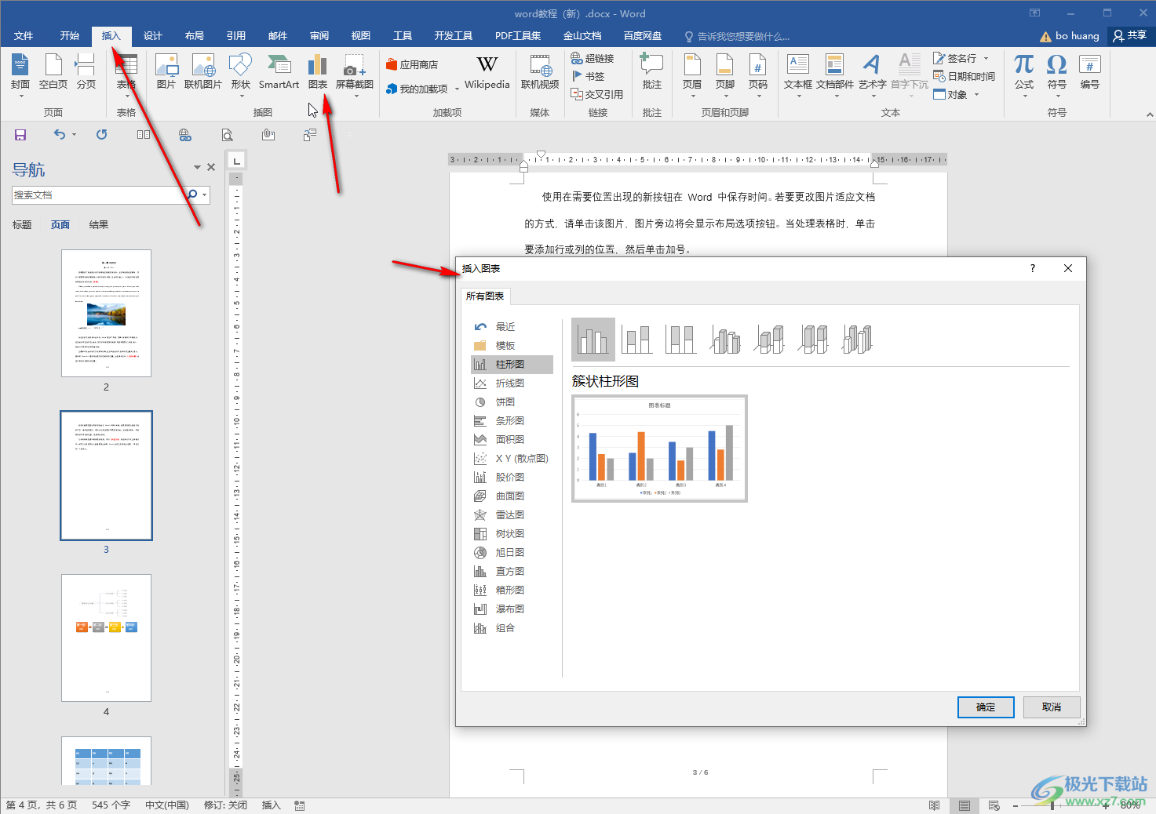
Task: Open the header (页眉) dropdown
Action: click(x=692, y=74)
